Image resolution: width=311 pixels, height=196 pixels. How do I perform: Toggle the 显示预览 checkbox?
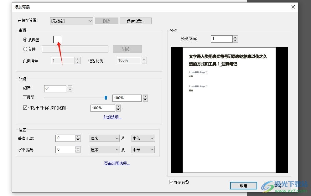click(x=171, y=182)
